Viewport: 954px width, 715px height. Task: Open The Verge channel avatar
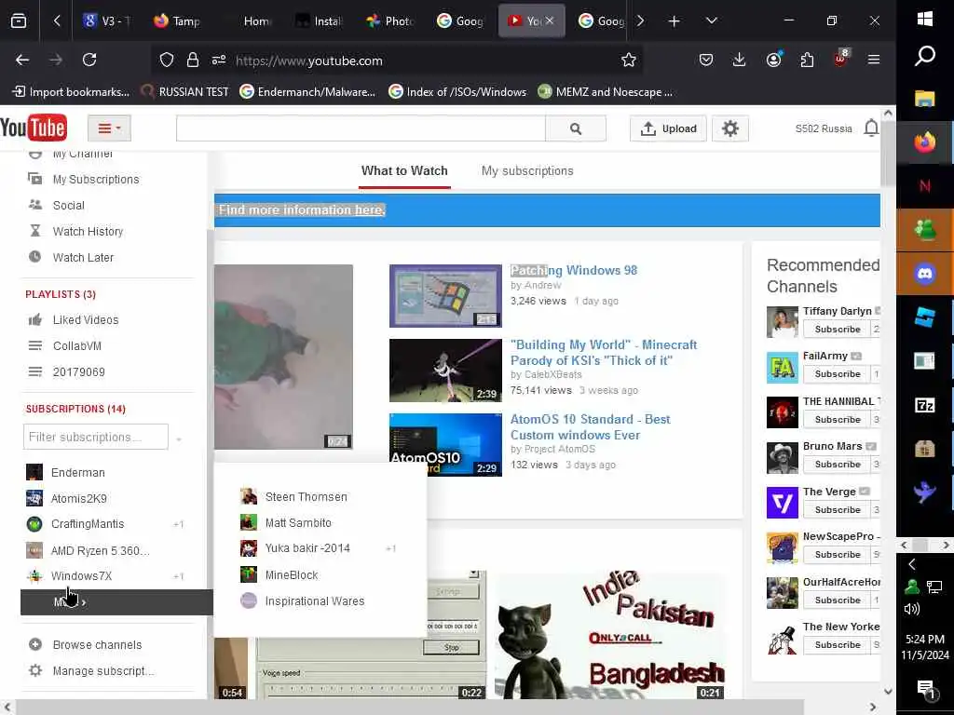click(782, 503)
